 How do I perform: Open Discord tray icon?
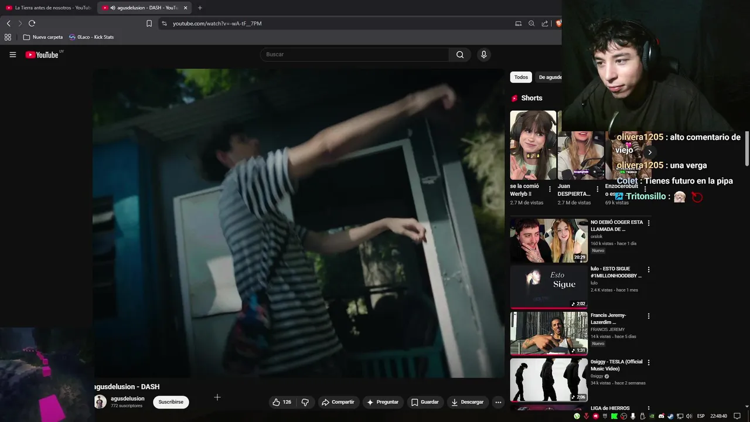pos(662,416)
